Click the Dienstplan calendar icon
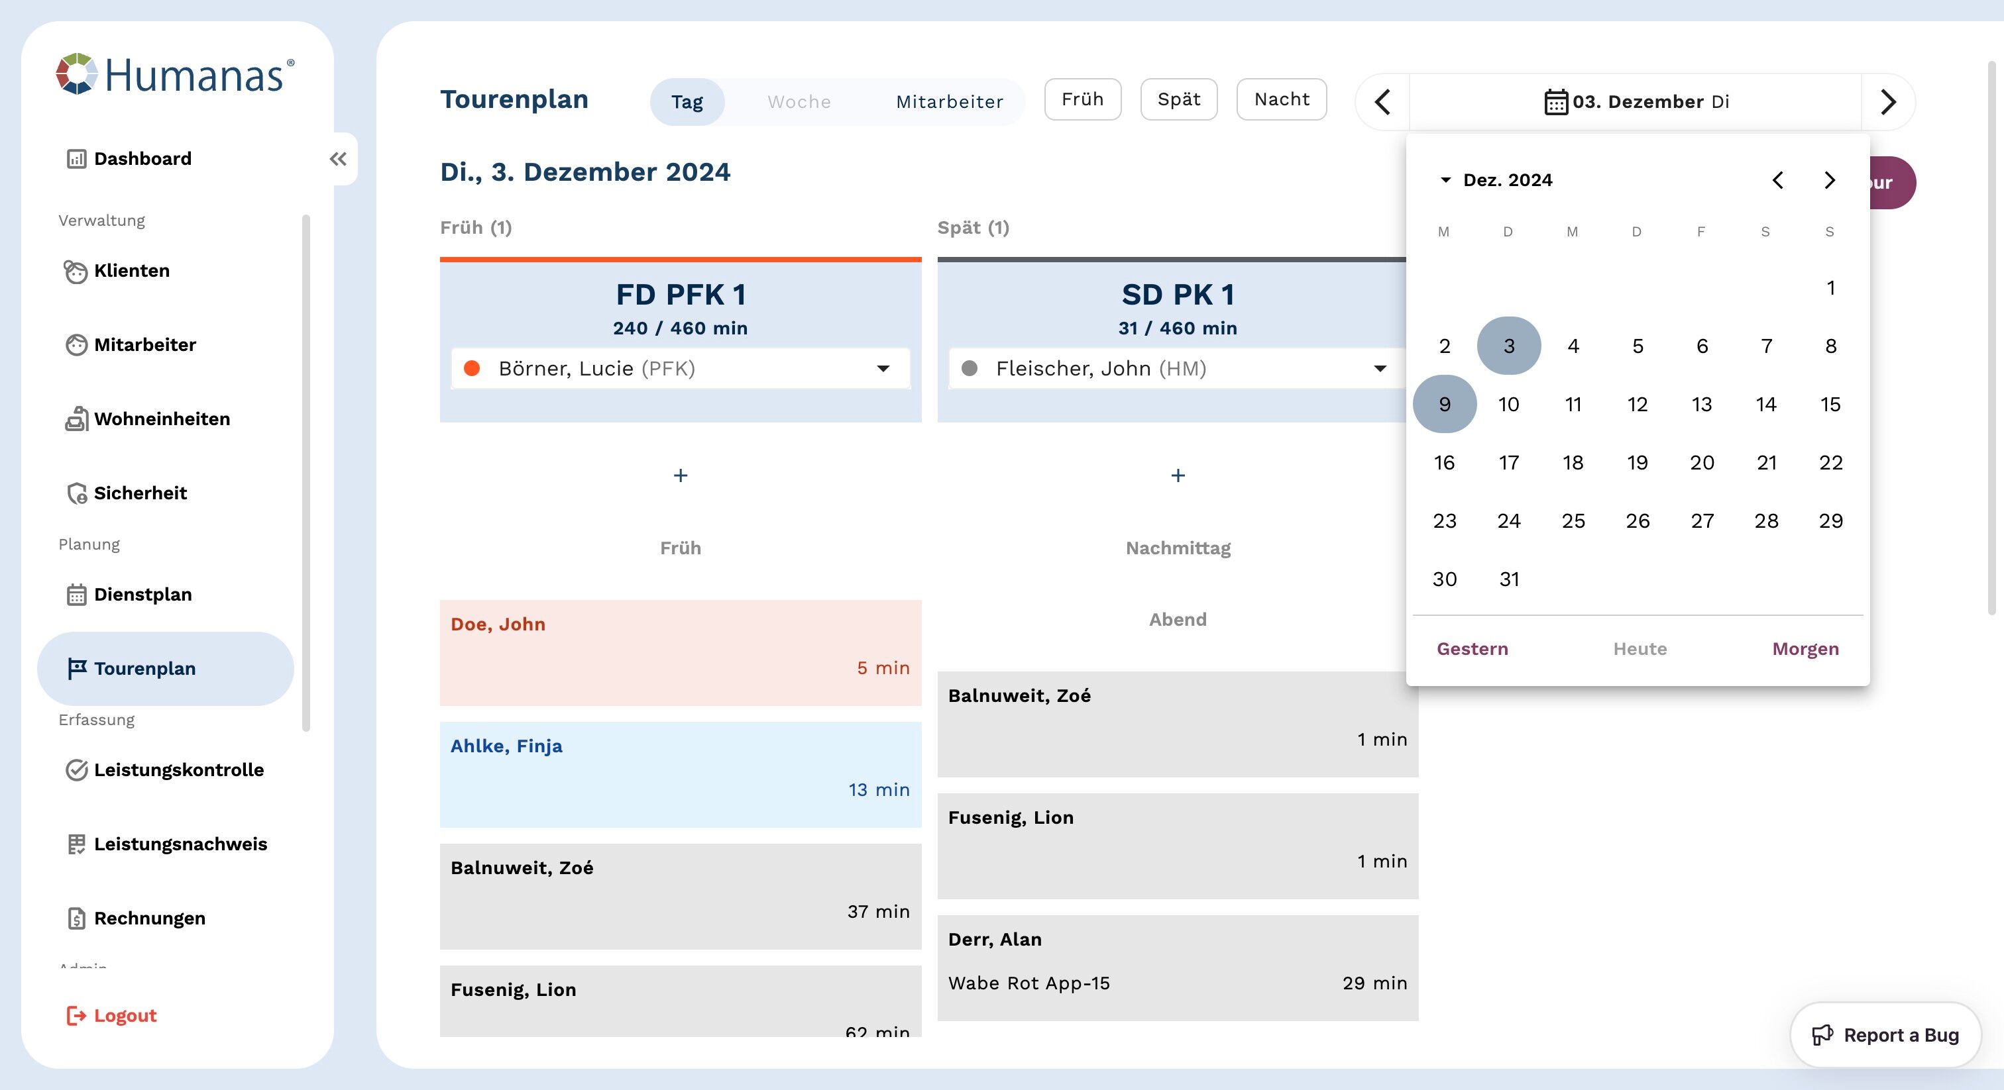Image resolution: width=2004 pixels, height=1090 pixels. click(76, 595)
